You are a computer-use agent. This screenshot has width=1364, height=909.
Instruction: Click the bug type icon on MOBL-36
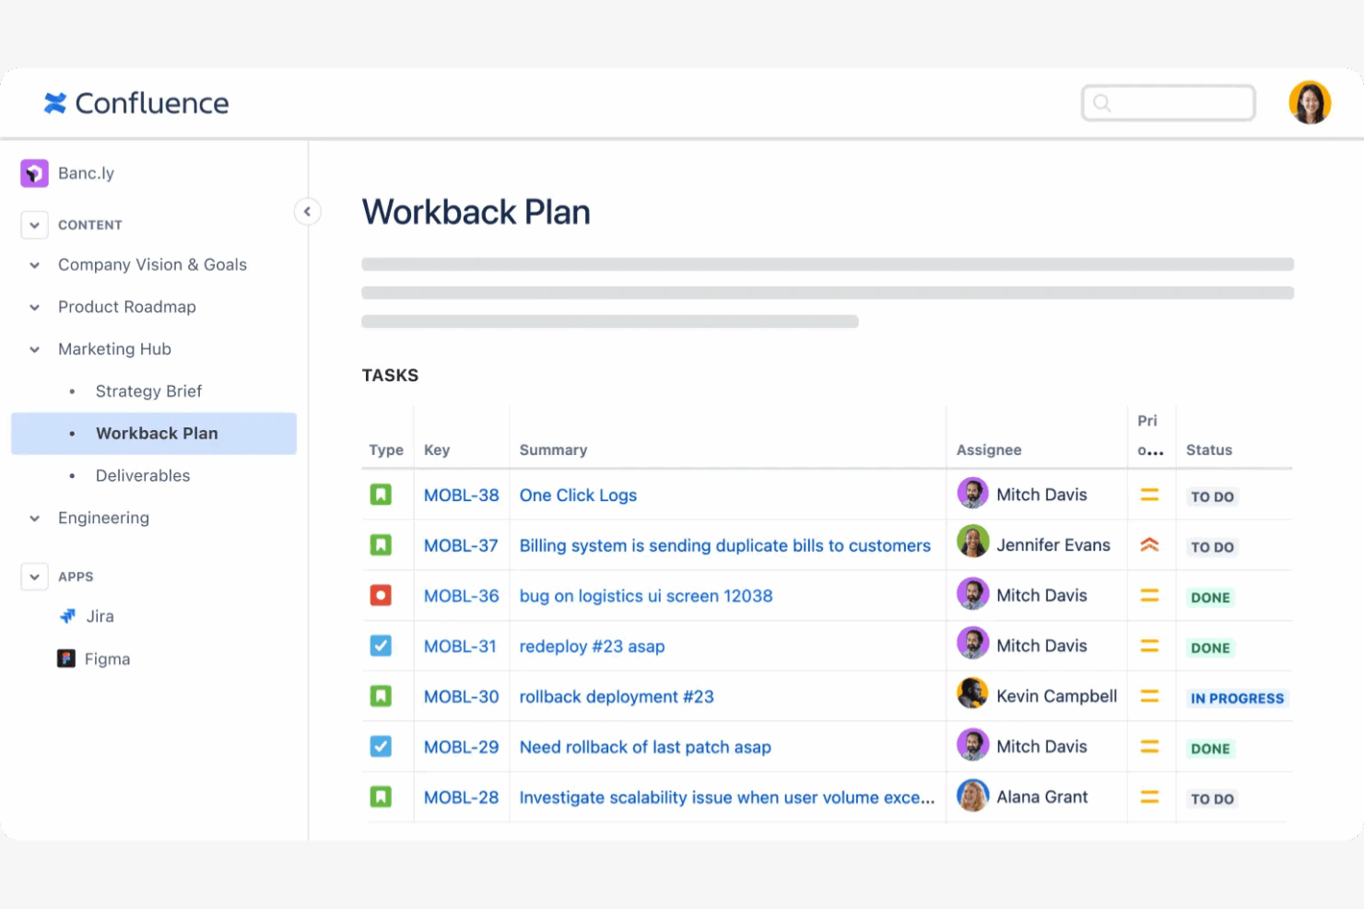tap(381, 595)
